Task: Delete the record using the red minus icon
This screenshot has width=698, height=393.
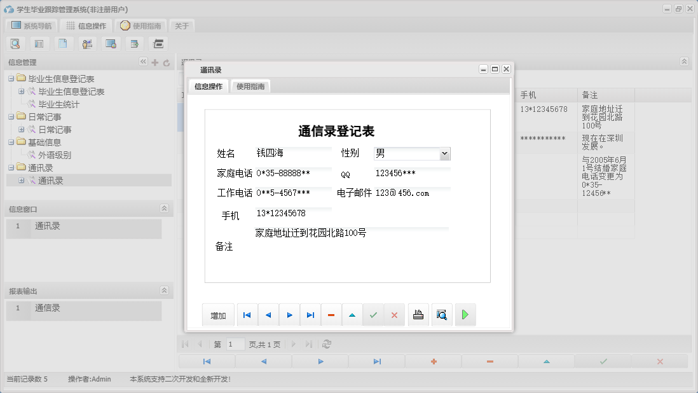Action: 331,314
